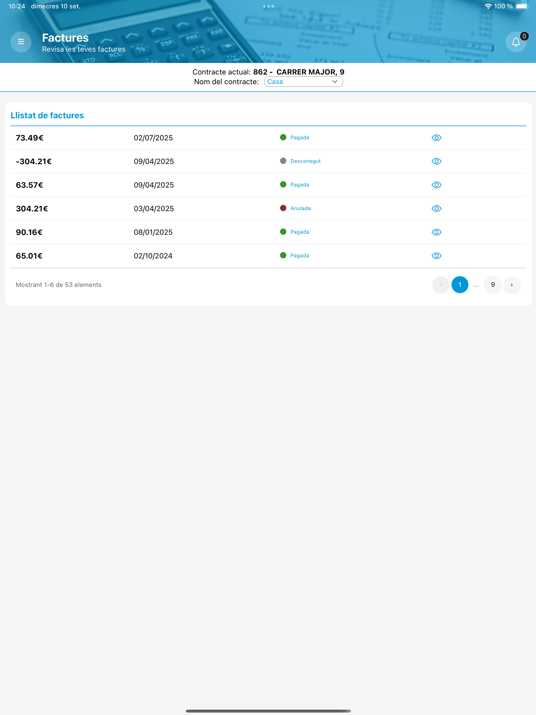
Task: Click the Anulada status label
Action: coord(300,208)
